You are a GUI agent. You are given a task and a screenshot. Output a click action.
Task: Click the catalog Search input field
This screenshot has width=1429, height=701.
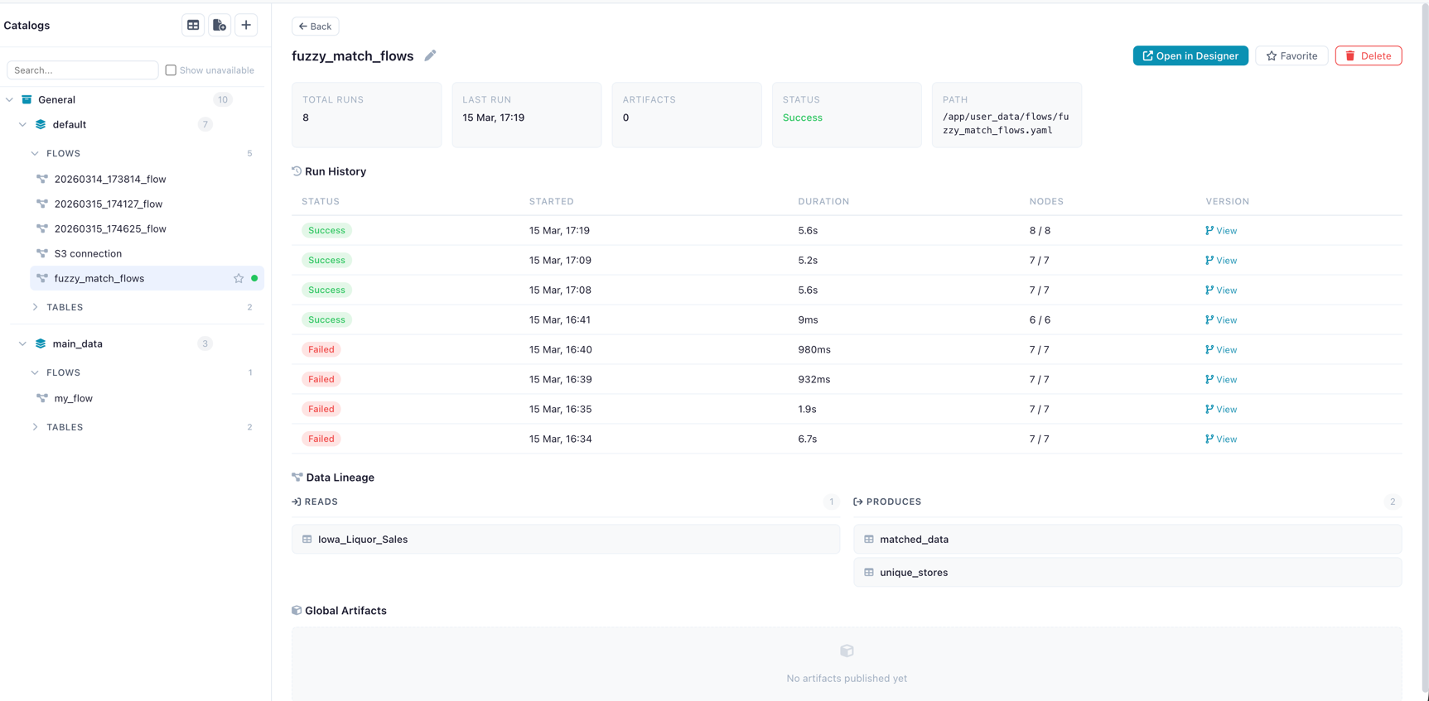(83, 70)
